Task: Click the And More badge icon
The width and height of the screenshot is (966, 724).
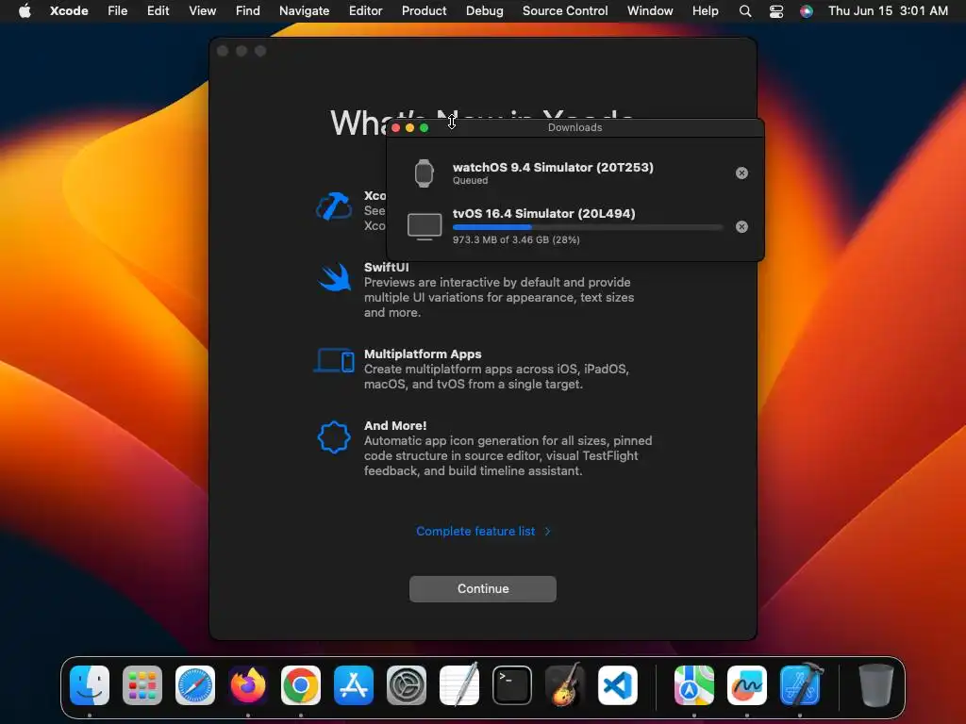Action: (334, 437)
